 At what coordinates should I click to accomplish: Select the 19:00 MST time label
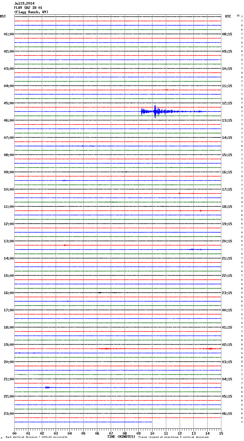click(x=9, y=345)
